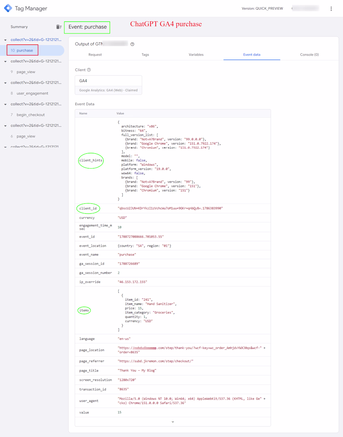Click the event_name "purchase" value
The height and width of the screenshot is (437, 343).
[x=127, y=255]
